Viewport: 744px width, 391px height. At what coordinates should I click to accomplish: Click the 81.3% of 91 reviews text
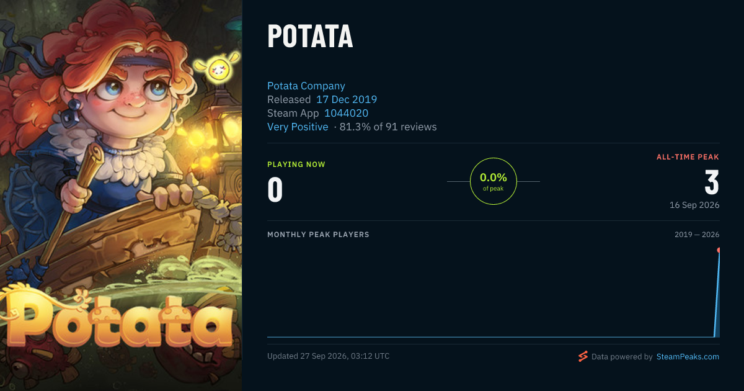pos(388,127)
